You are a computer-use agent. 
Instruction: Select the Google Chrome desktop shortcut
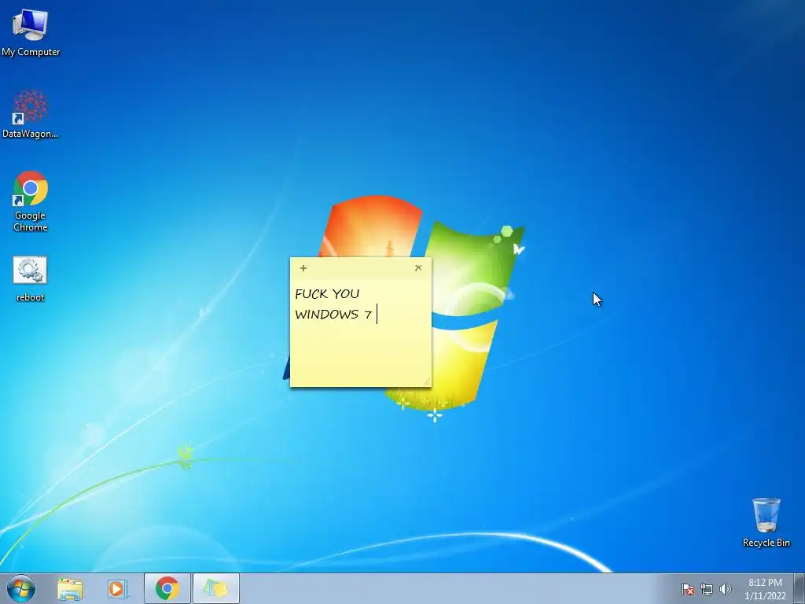pyautogui.click(x=31, y=201)
